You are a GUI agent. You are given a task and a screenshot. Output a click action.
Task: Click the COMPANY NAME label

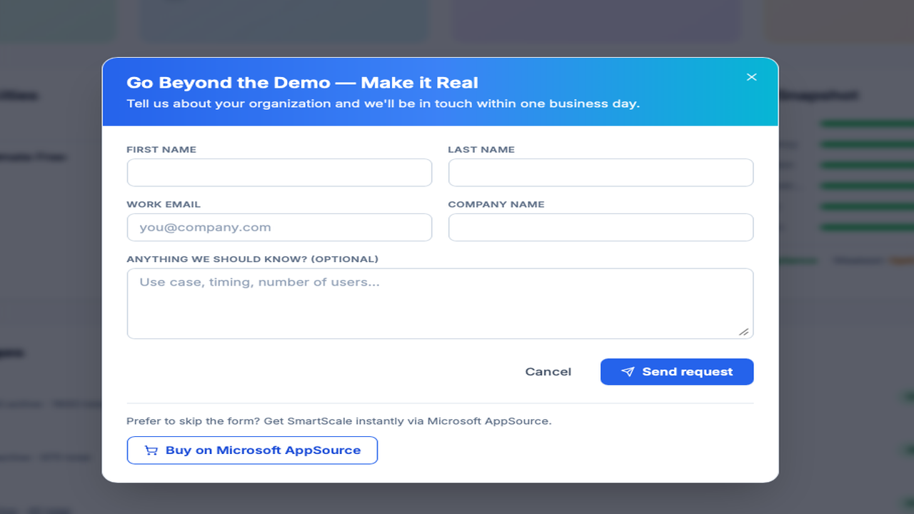coord(496,204)
